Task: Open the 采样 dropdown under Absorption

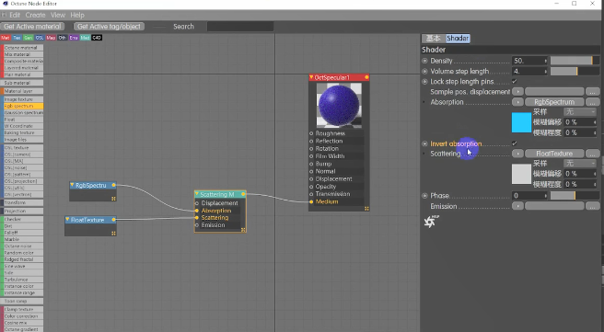Action: pyautogui.click(x=580, y=112)
